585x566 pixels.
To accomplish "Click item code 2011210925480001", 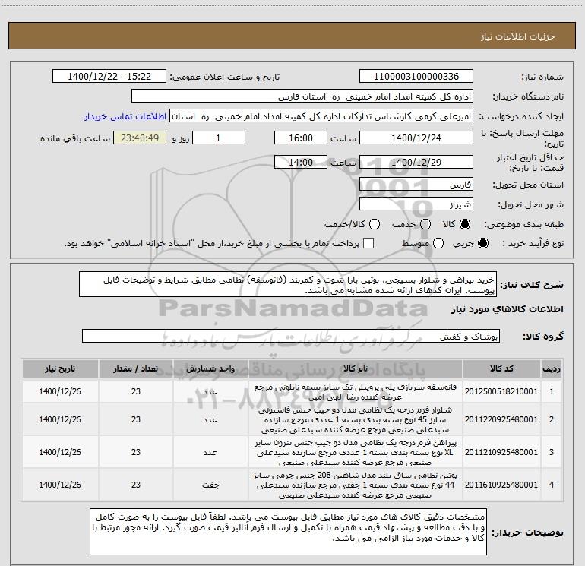I will pyautogui.click(x=501, y=452).
